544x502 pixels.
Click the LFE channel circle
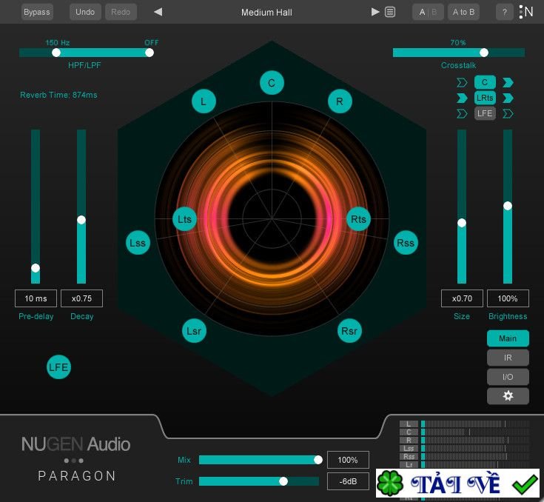click(58, 367)
